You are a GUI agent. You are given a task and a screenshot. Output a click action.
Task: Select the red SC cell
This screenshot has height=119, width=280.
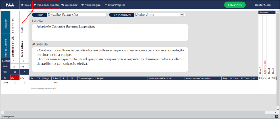click(x=15, y=78)
